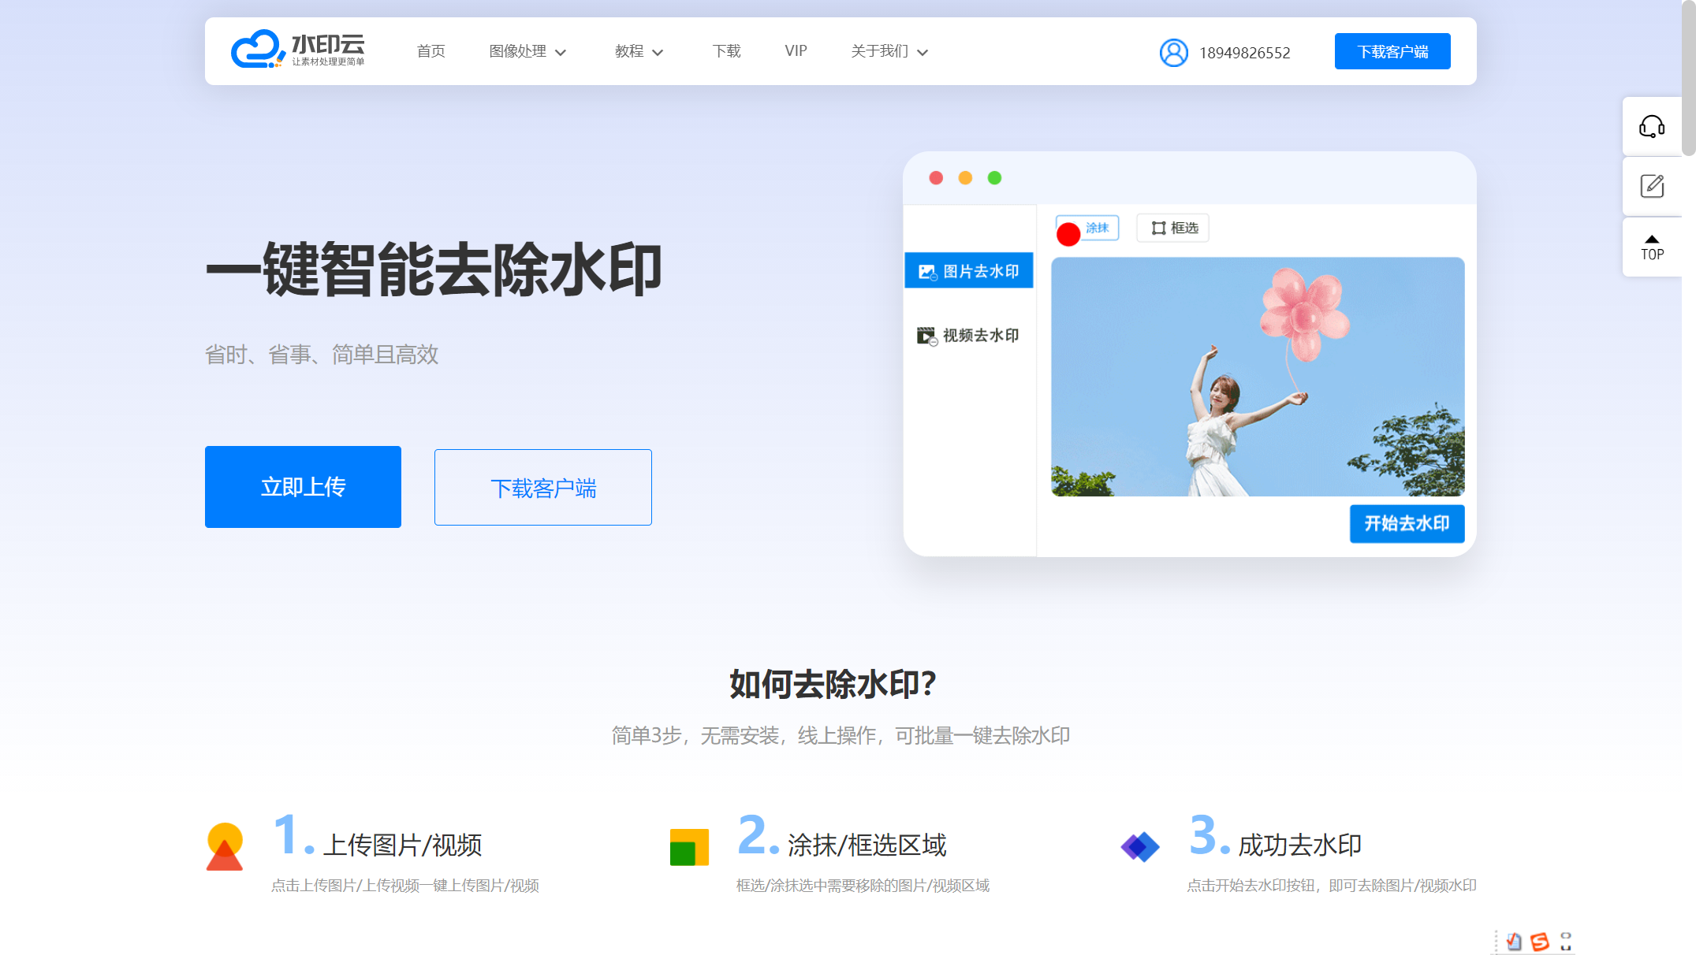Click the red smear color swatch

tap(1069, 229)
